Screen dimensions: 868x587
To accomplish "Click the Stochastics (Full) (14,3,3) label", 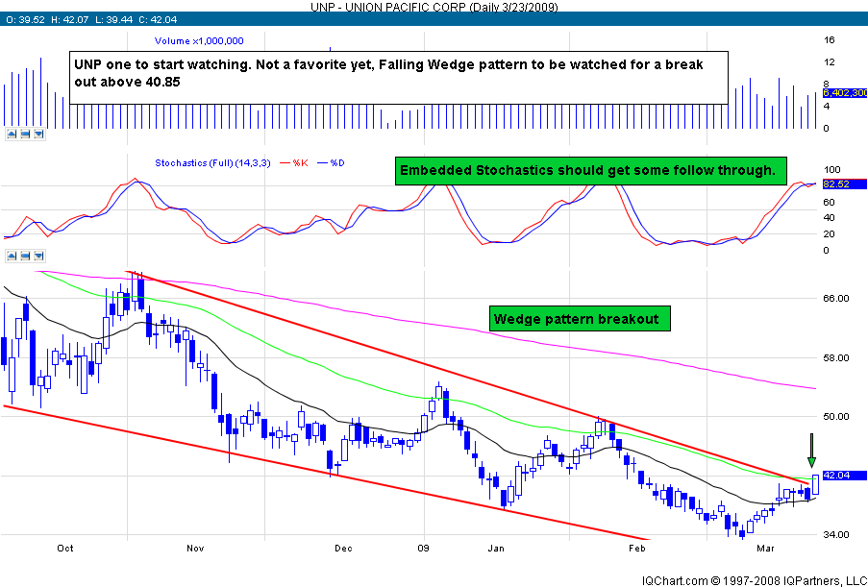I will coord(213,163).
